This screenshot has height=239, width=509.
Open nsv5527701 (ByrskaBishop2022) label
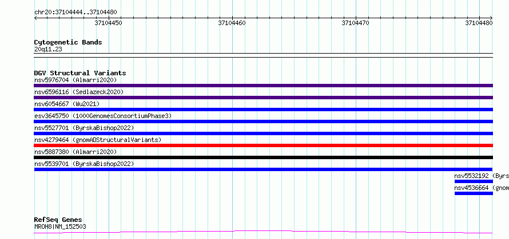(x=84, y=128)
